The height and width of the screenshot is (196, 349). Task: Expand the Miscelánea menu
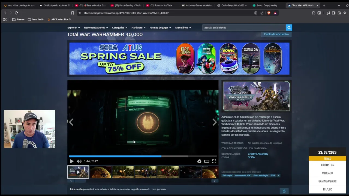point(183,27)
